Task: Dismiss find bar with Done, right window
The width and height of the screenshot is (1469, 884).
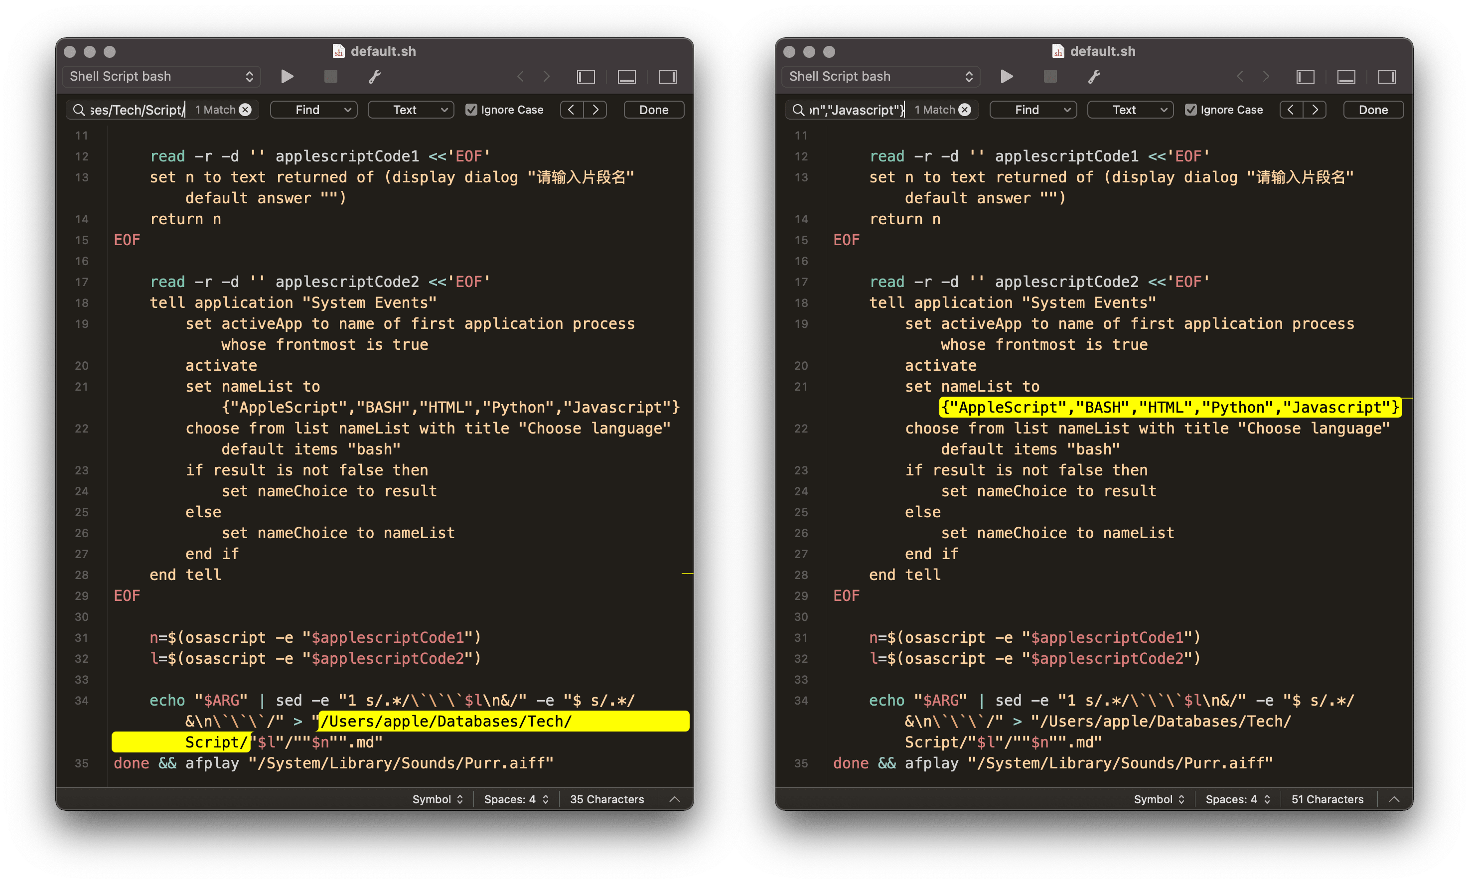Action: [x=1373, y=110]
